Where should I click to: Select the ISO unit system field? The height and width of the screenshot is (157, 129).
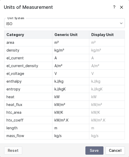point(64,23)
